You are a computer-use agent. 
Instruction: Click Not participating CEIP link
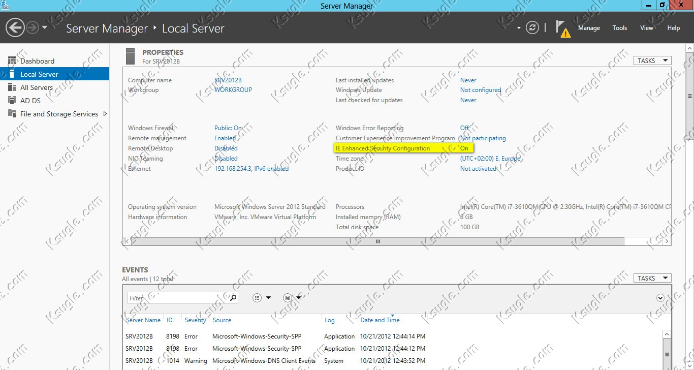483,138
